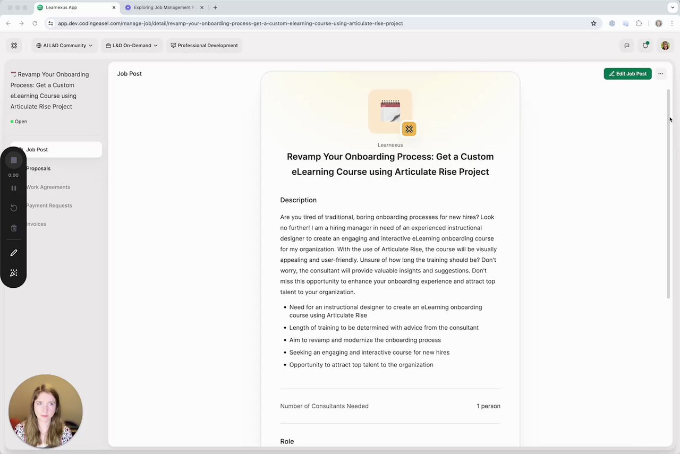Viewport: 680px width, 454px height.
Task: Click bullet Aim to revamp and modernize onboarding
Action: click(365, 340)
